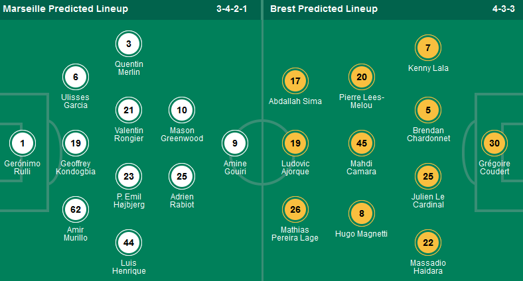Select Abdallah Sima's number 17 badge

click(295, 82)
